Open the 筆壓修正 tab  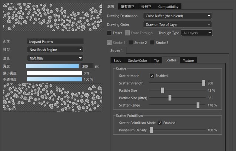(128, 7)
